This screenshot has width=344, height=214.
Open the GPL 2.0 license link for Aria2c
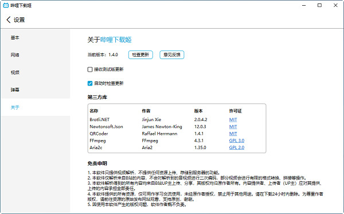[237, 147]
